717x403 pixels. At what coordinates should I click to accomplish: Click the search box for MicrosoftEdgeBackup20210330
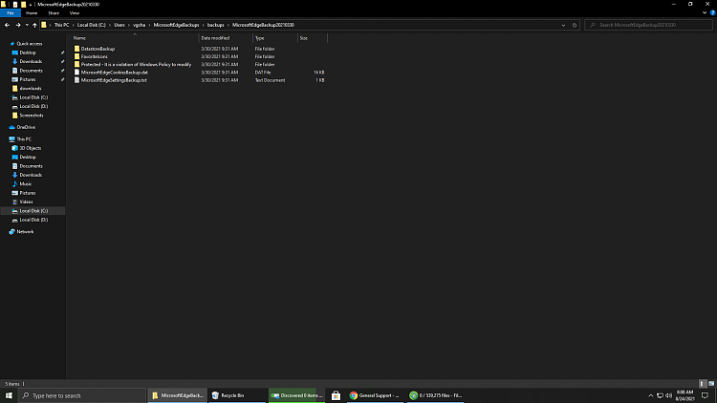coord(650,25)
